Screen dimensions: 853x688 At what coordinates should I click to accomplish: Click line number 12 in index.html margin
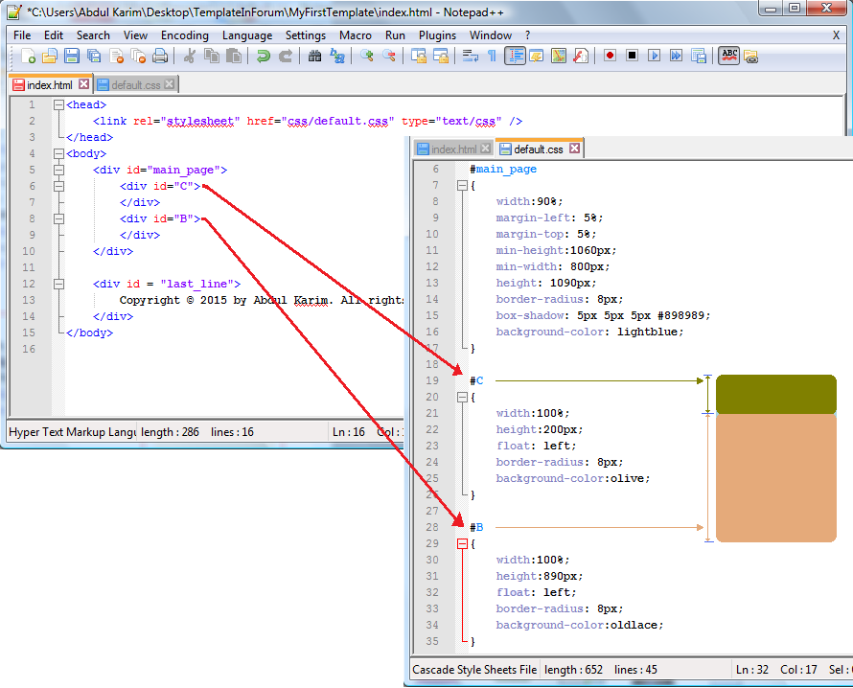[31, 284]
